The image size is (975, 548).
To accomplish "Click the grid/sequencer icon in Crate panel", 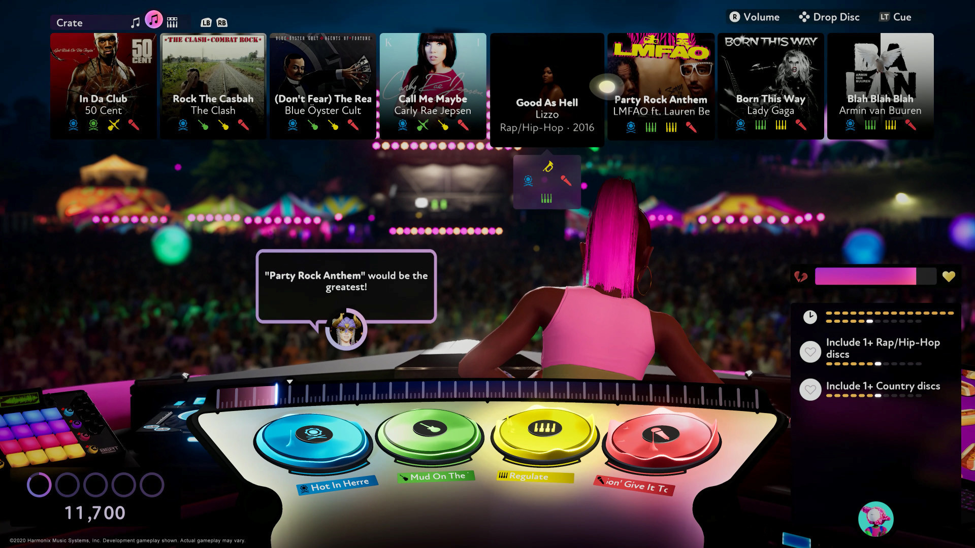I will [x=172, y=22].
